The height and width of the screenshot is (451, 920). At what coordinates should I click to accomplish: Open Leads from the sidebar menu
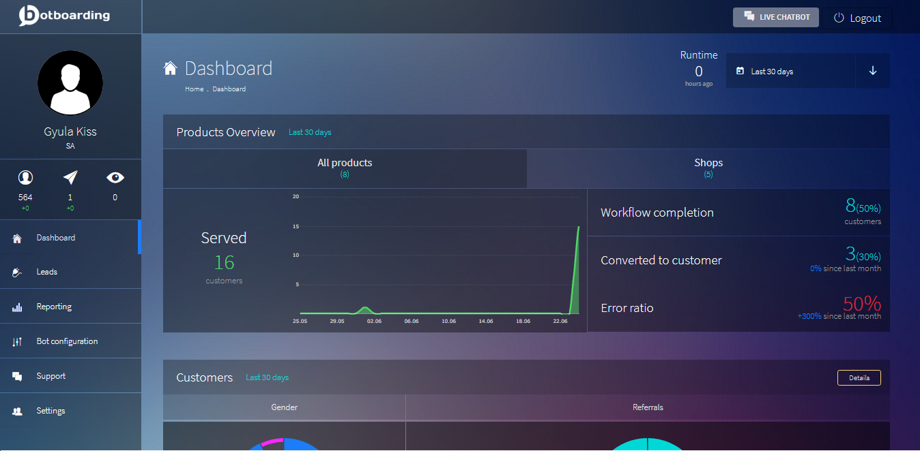click(70, 272)
